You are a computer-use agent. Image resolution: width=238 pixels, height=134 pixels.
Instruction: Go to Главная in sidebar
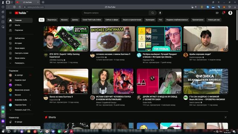tap(20, 20)
